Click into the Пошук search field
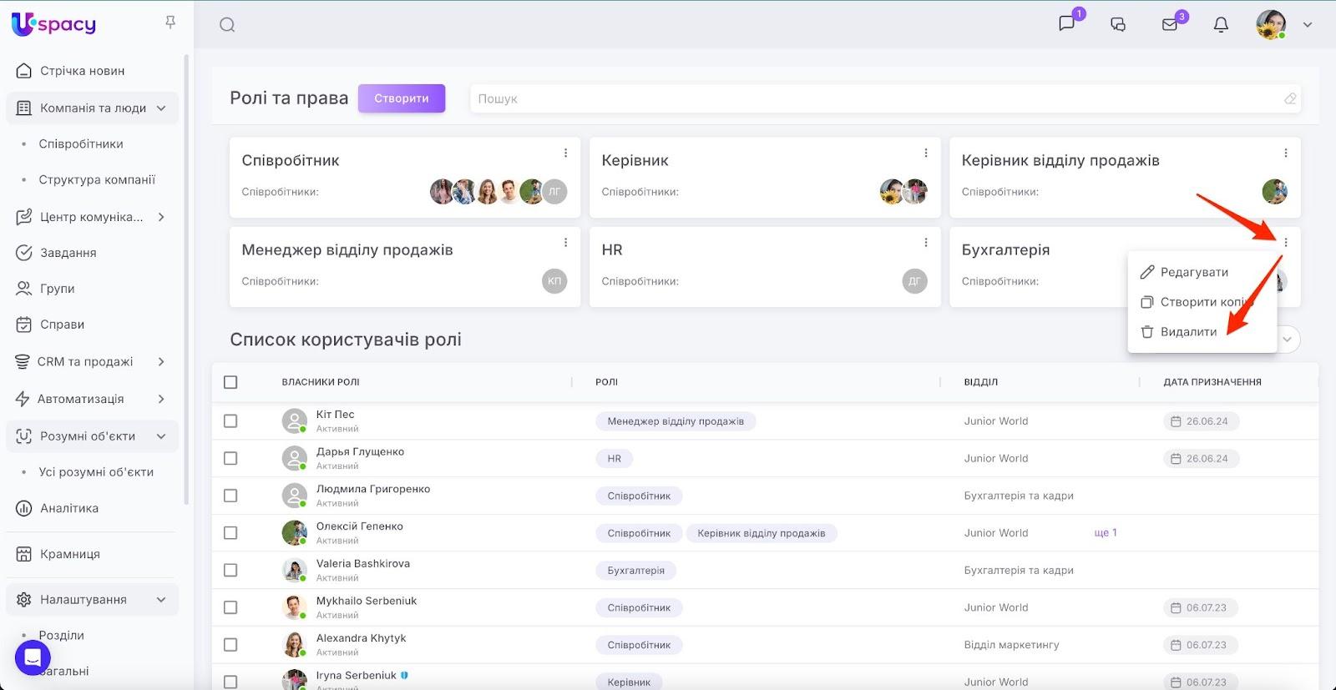Viewport: 1336px width, 690px height. coord(877,98)
